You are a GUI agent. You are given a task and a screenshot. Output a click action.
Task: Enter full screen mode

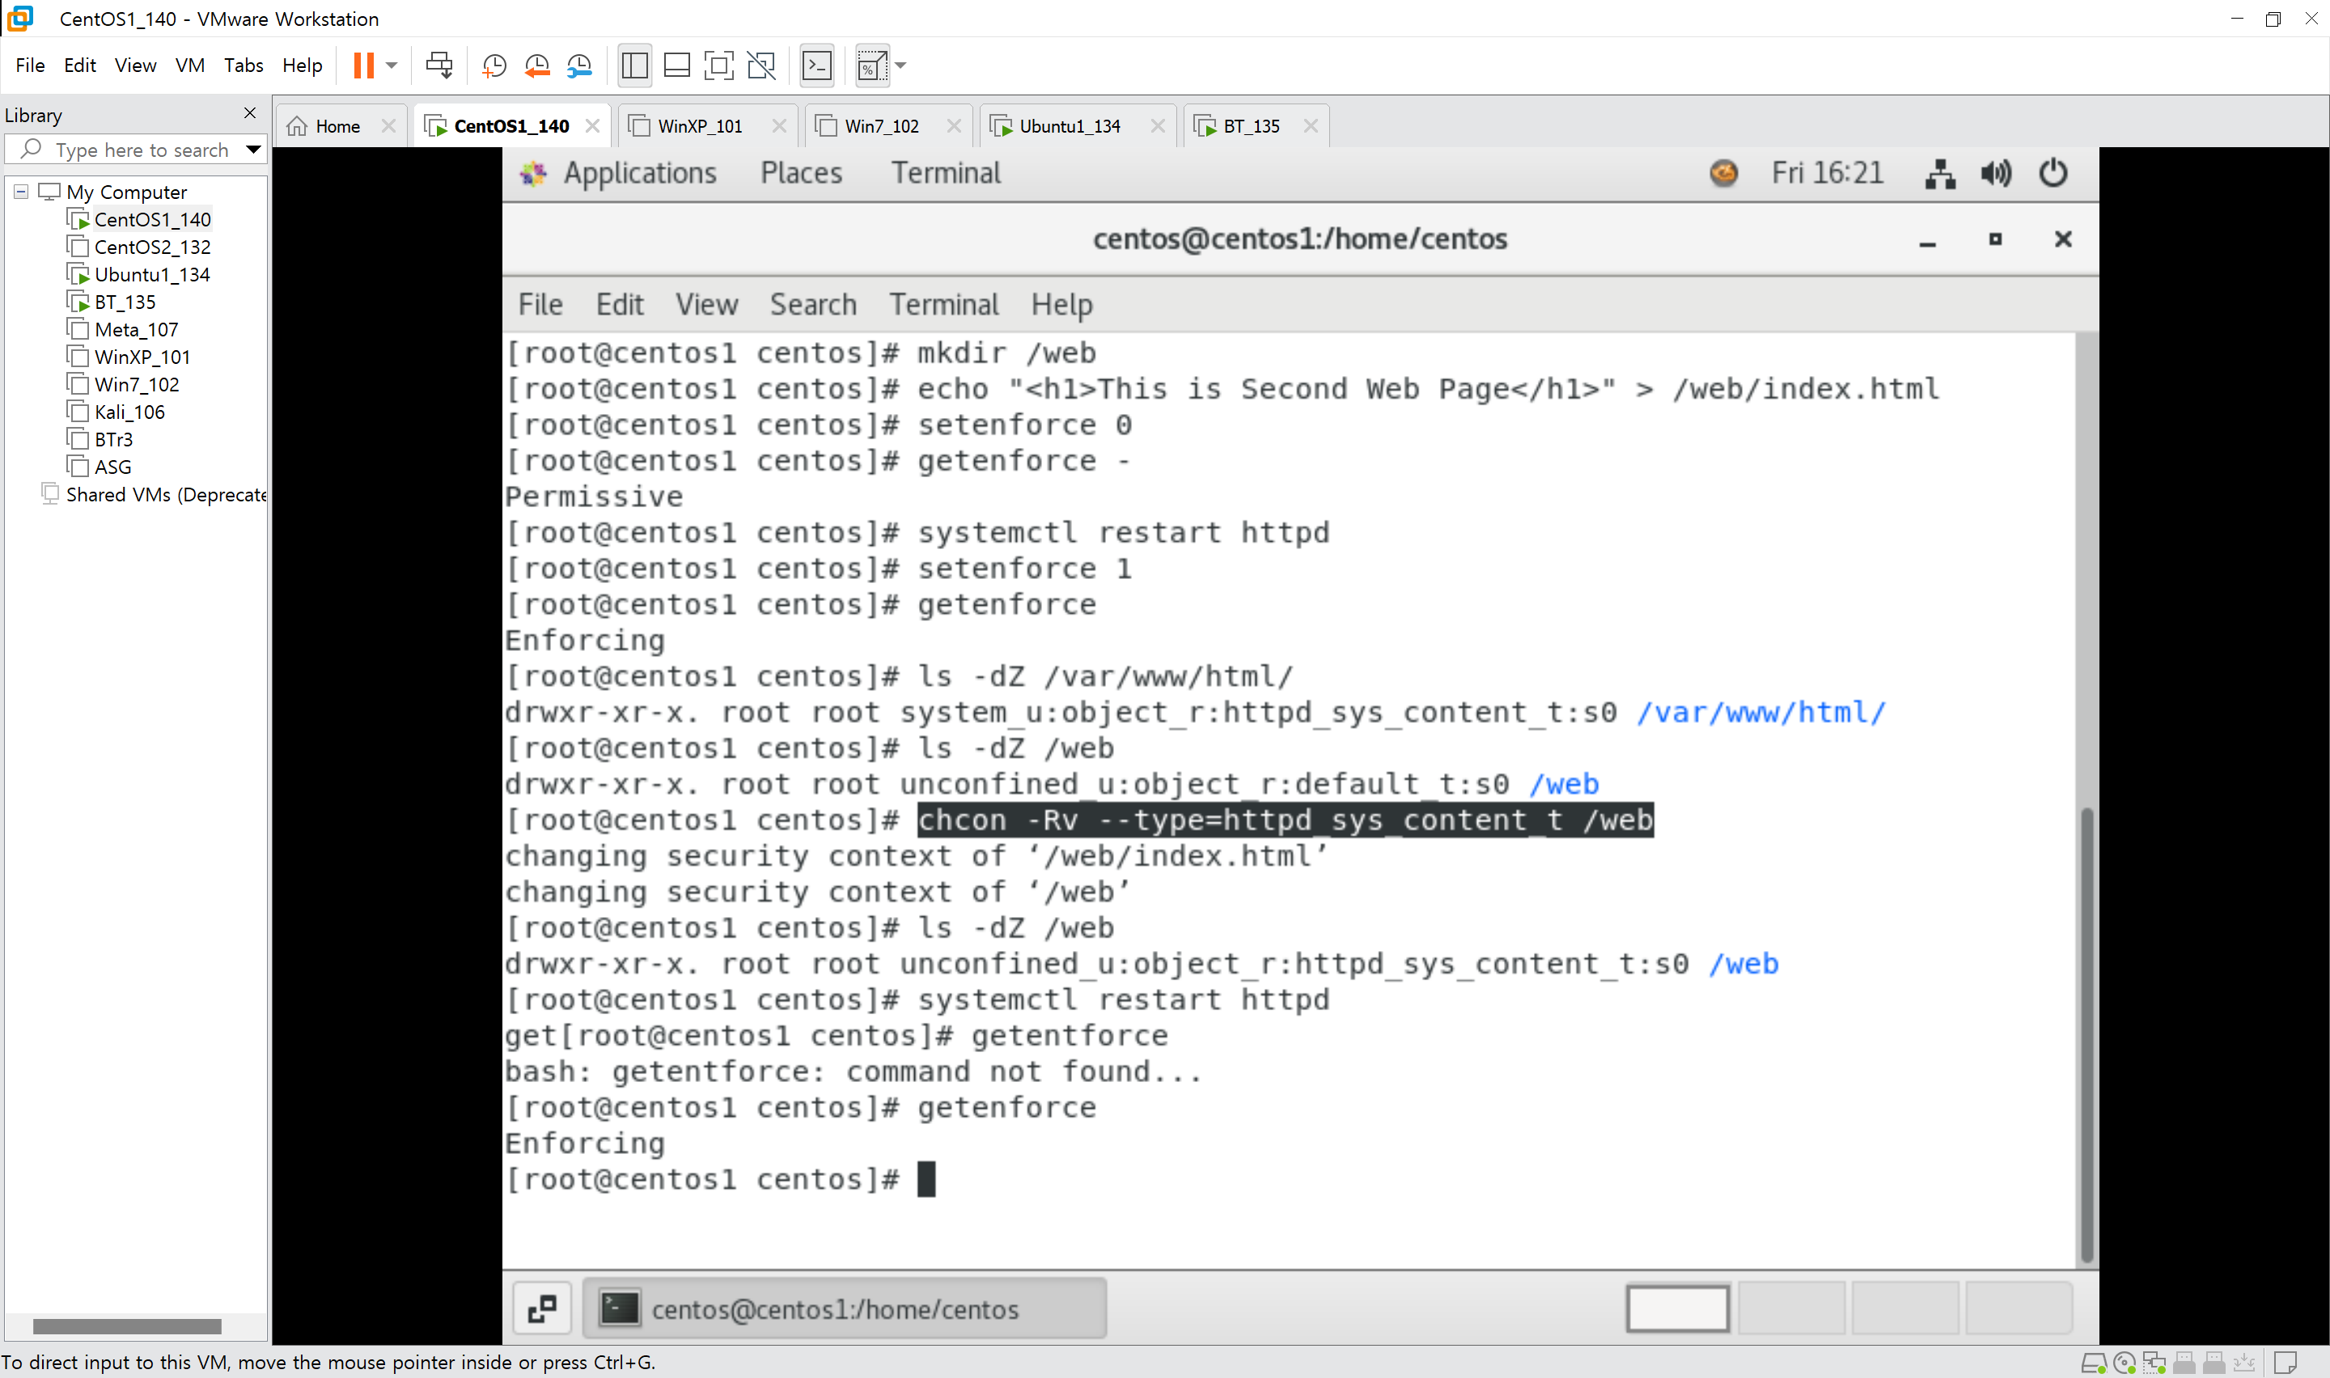(720, 65)
